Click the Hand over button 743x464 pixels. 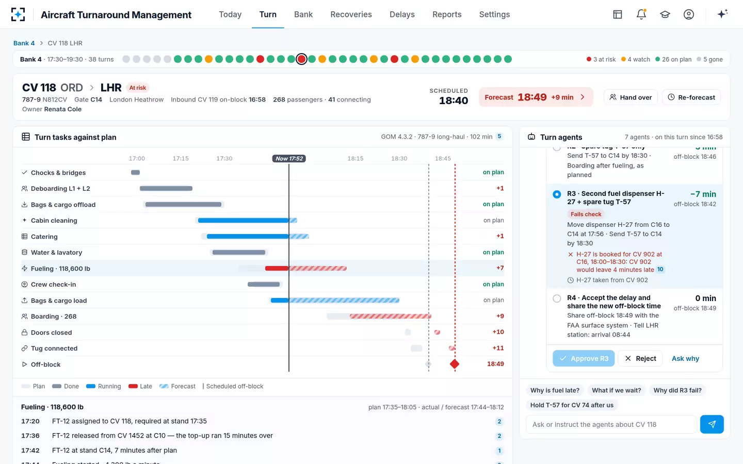point(631,97)
